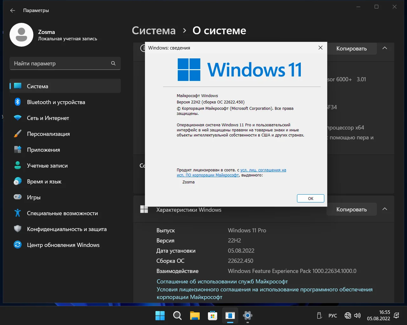Viewport: 407px width, 325px height.
Task: Open Personalization settings with brush icon
Action: (x=48, y=134)
